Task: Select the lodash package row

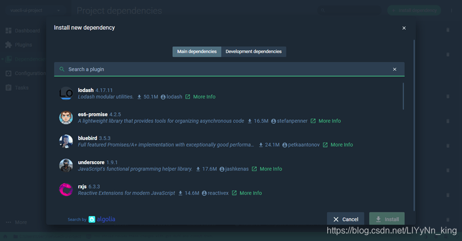Action: coord(229,94)
